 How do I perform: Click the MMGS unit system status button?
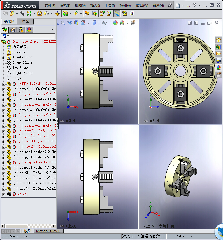[x=180, y=236]
